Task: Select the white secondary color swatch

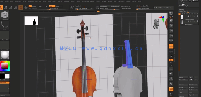Action: tap(7, 76)
